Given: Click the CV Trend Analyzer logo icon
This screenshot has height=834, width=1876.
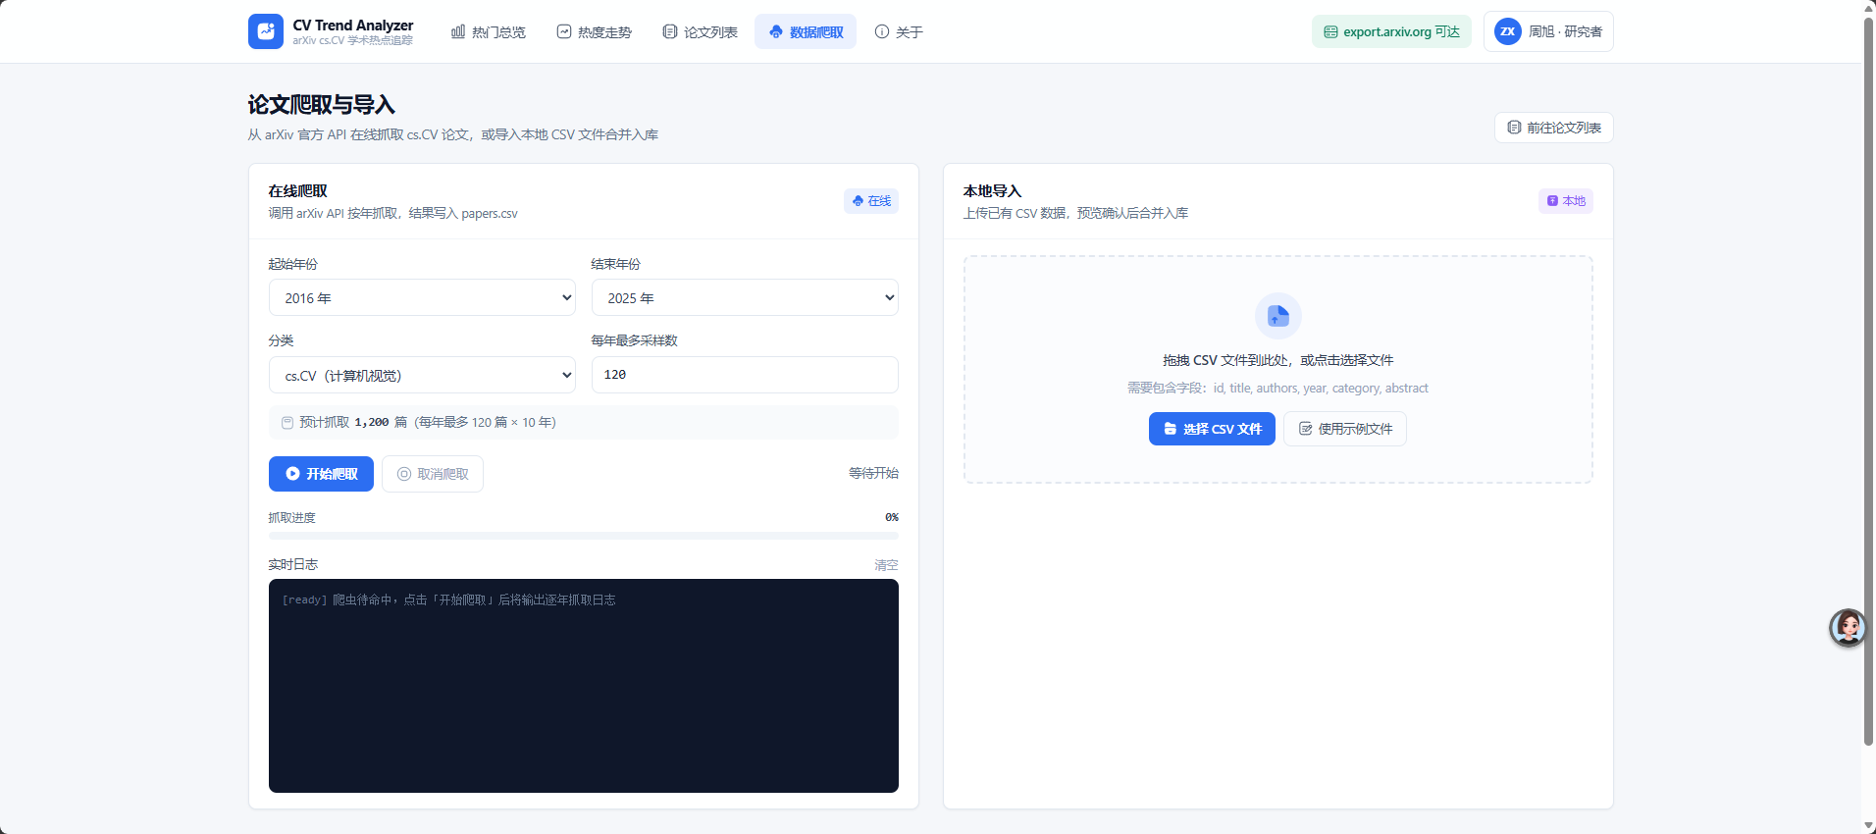Looking at the screenshot, I should [x=266, y=31].
